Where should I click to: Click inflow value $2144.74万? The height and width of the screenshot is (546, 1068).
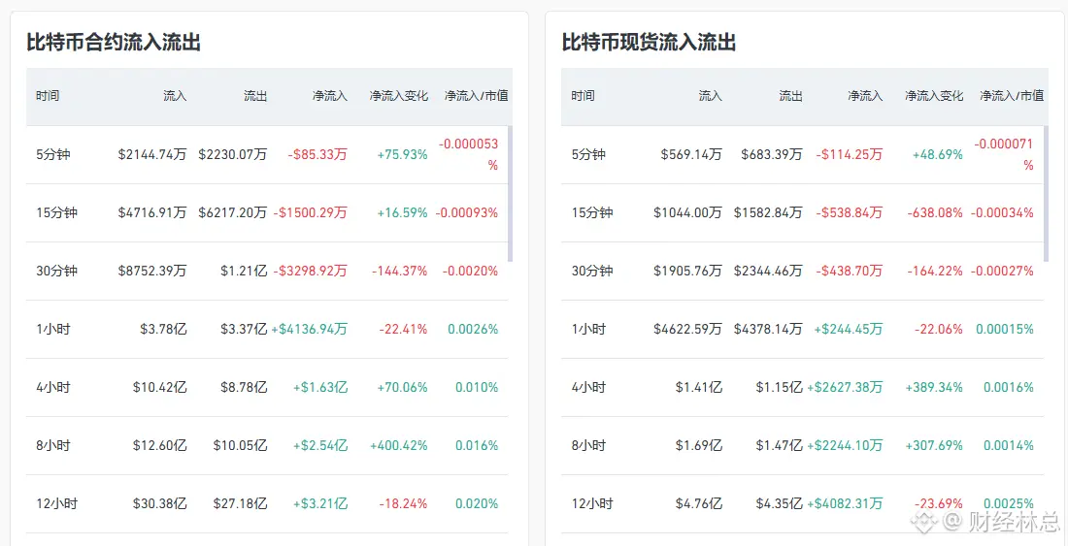pyautogui.click(x=152, y=154)
